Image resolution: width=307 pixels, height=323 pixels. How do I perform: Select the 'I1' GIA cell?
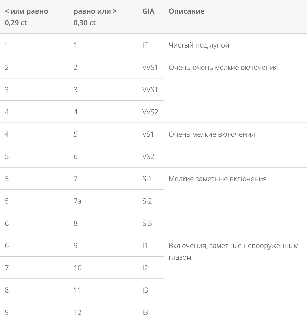pos(145,246)
